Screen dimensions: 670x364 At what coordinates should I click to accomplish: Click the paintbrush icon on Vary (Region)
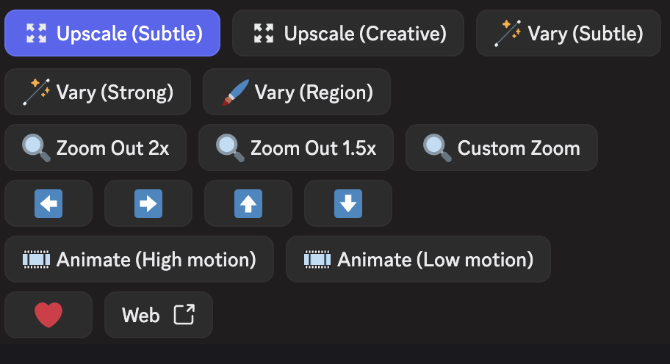click(237, 92)
